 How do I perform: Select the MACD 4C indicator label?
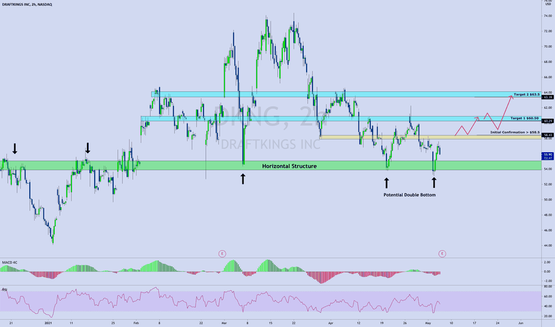(x=10, y=262)
